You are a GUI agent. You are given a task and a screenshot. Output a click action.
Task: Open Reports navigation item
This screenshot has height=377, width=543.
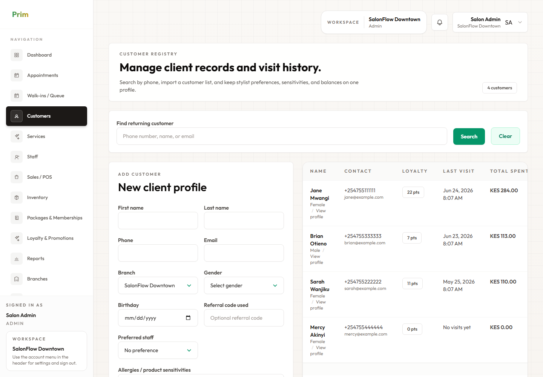click(46, 259)
